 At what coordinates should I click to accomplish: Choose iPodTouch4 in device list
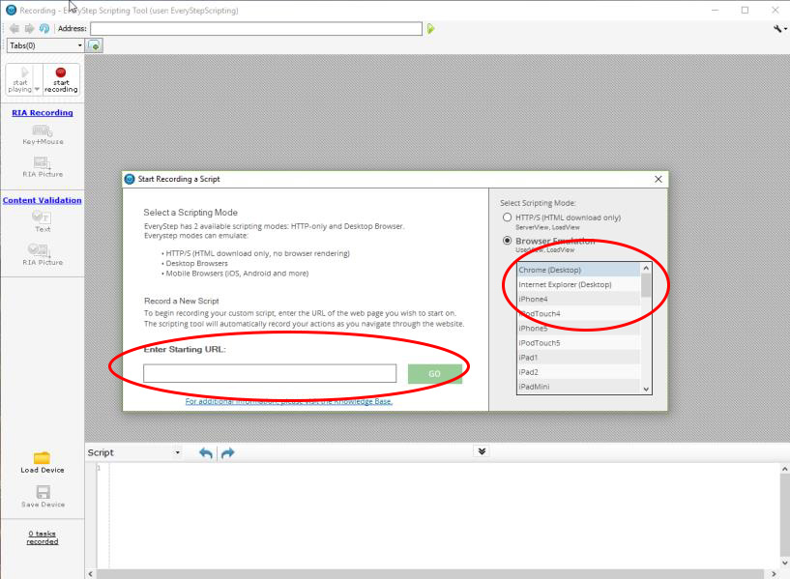pyautogui.click(x=578, y=314)
